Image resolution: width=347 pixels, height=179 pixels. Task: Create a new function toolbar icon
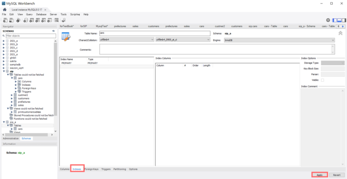click(50, 20)
